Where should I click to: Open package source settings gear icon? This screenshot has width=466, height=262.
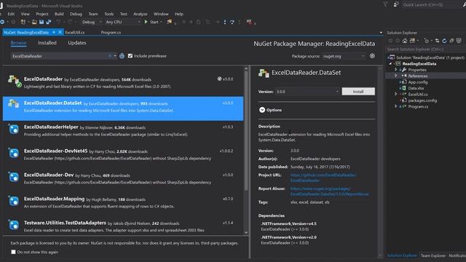click(x=372, y=56)
